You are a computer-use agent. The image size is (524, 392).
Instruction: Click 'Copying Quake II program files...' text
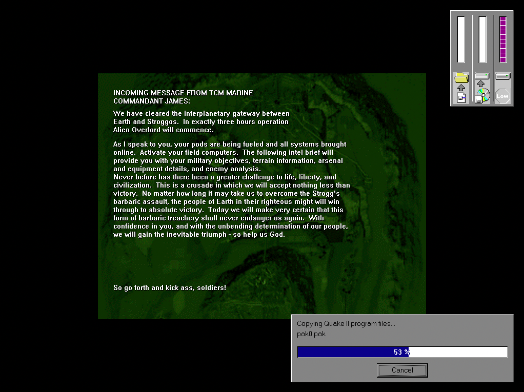(x=346, y=323)
